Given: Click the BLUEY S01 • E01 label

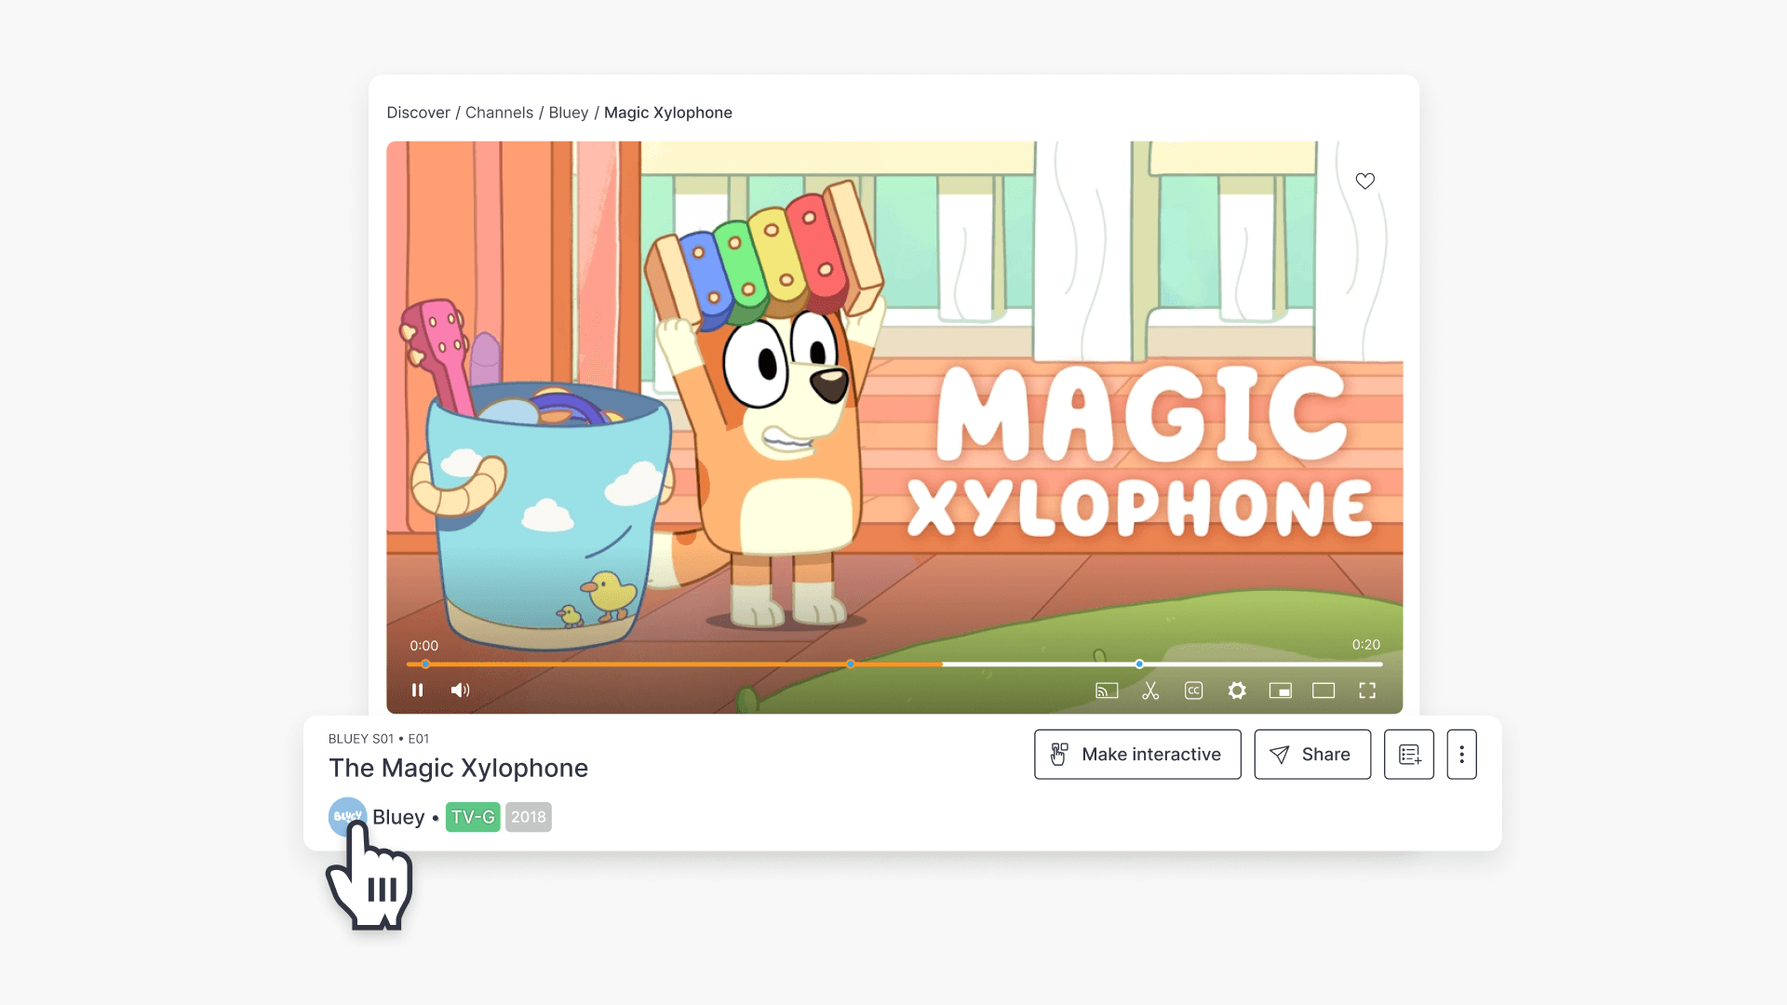Looking at the screenshot, I should [379, 739].
